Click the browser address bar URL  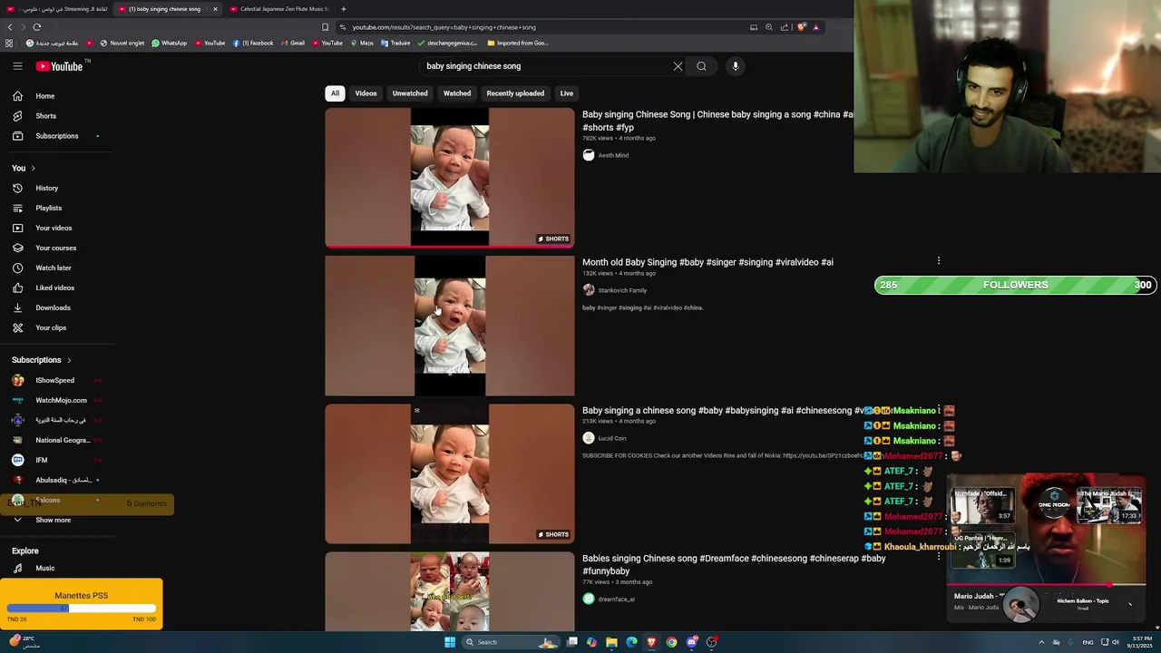pyautogui.click(x=444, y=27)
